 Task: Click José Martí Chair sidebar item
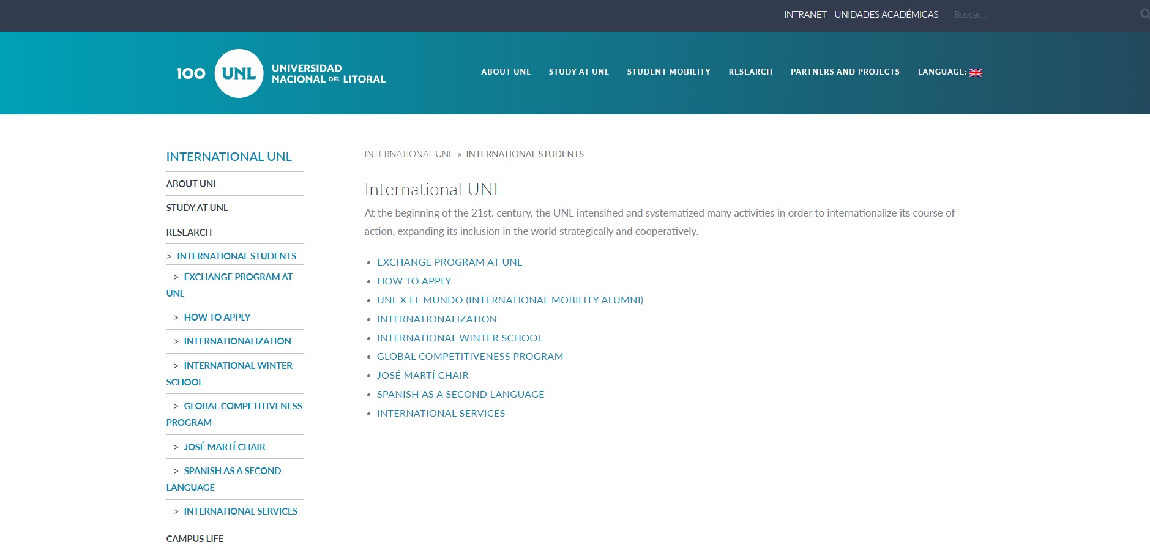click(x=224, y=447)
